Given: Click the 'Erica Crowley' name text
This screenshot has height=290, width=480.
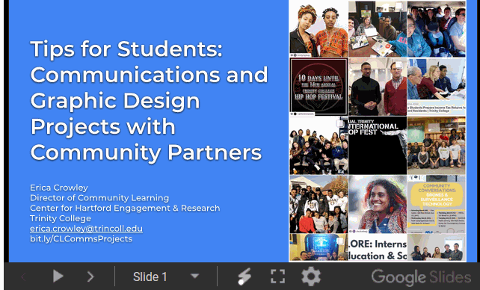Looking at the screenshot, I should (x=59, y=188).
